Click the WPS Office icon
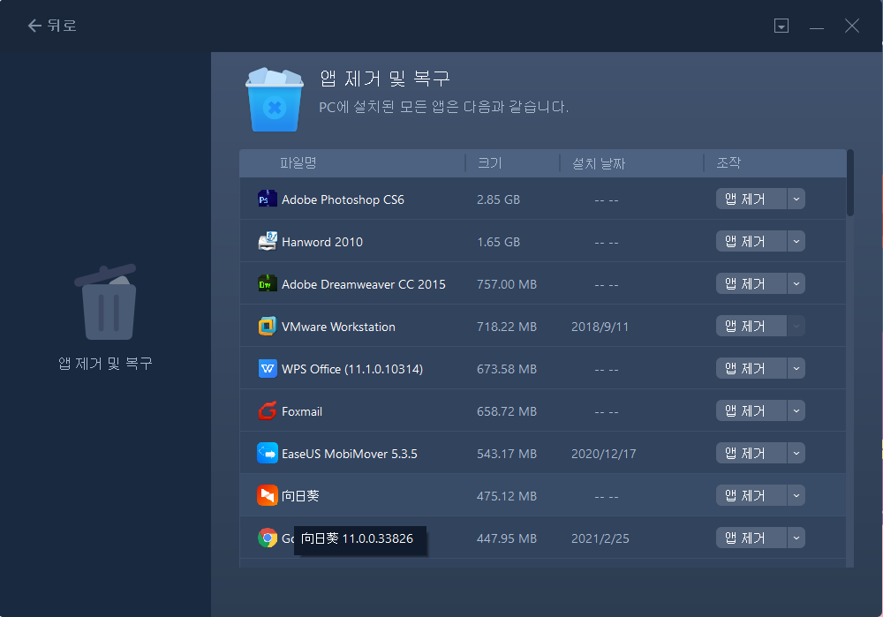 click(267, 369)
